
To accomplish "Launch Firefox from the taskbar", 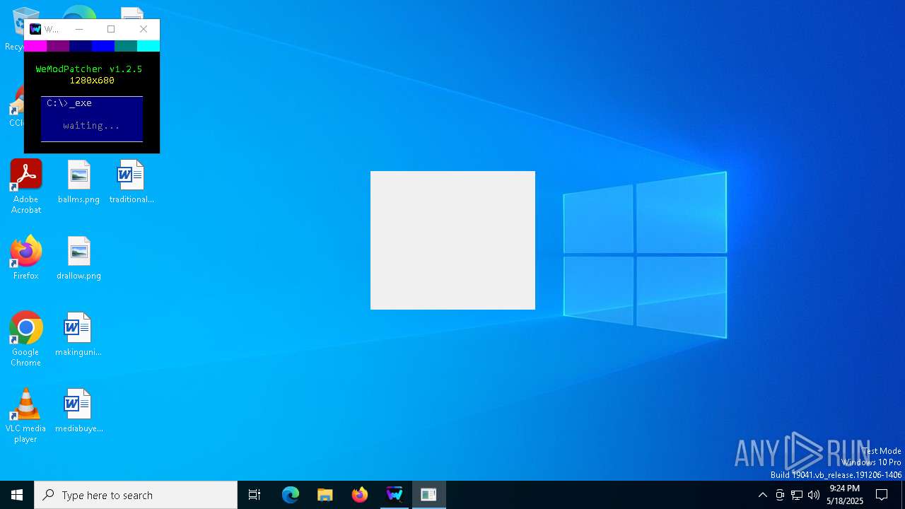I will coord(359,495).
